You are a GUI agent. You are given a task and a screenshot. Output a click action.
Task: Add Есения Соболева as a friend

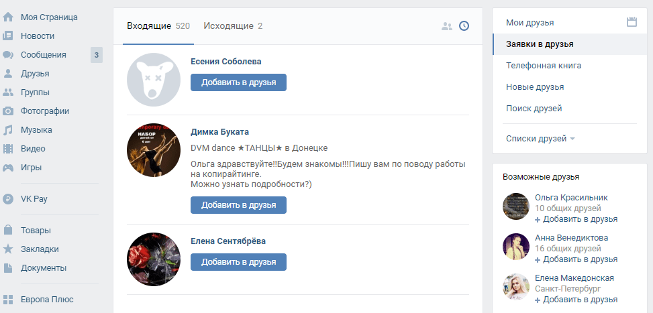[x=238, y=82]
